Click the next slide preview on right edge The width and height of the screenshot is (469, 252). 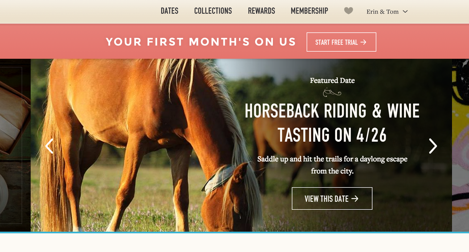click(x=460, y=145)
